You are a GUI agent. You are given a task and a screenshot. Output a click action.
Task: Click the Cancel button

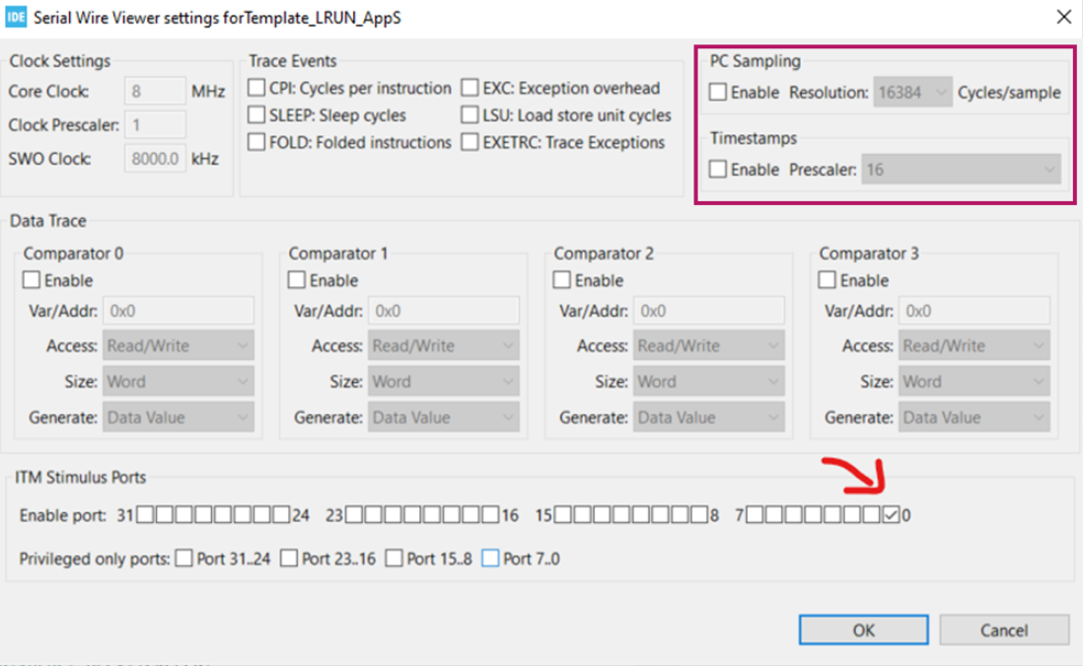[1003, 629]
